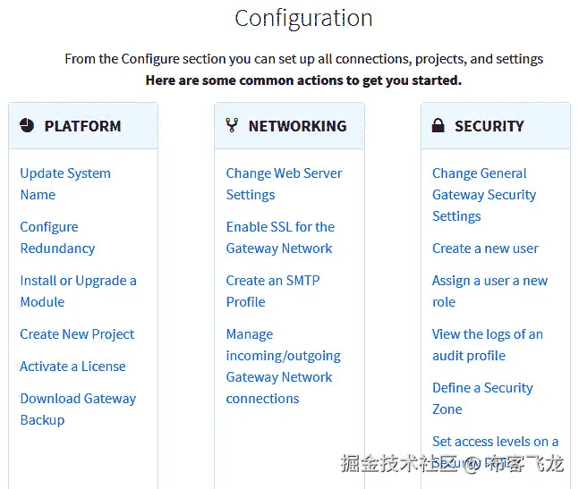The image size is (579, 489).
Task: Click Download Gateway Backup link
Action: click(x=78, y=409)
